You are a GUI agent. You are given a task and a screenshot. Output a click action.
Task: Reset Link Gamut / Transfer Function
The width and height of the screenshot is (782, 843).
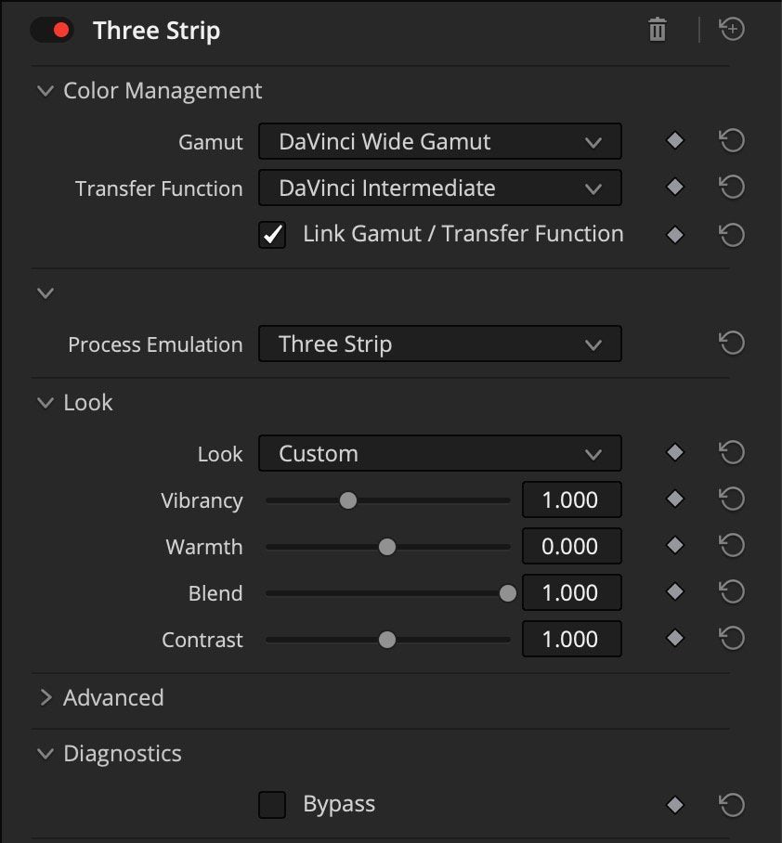pyautogui.click(x=732, y=234)
